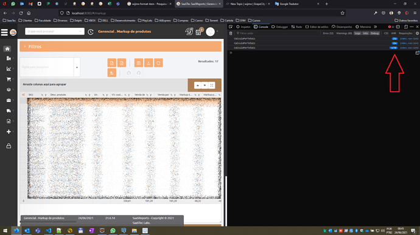Toggle the Info filter in console

[x=366, y=33]
